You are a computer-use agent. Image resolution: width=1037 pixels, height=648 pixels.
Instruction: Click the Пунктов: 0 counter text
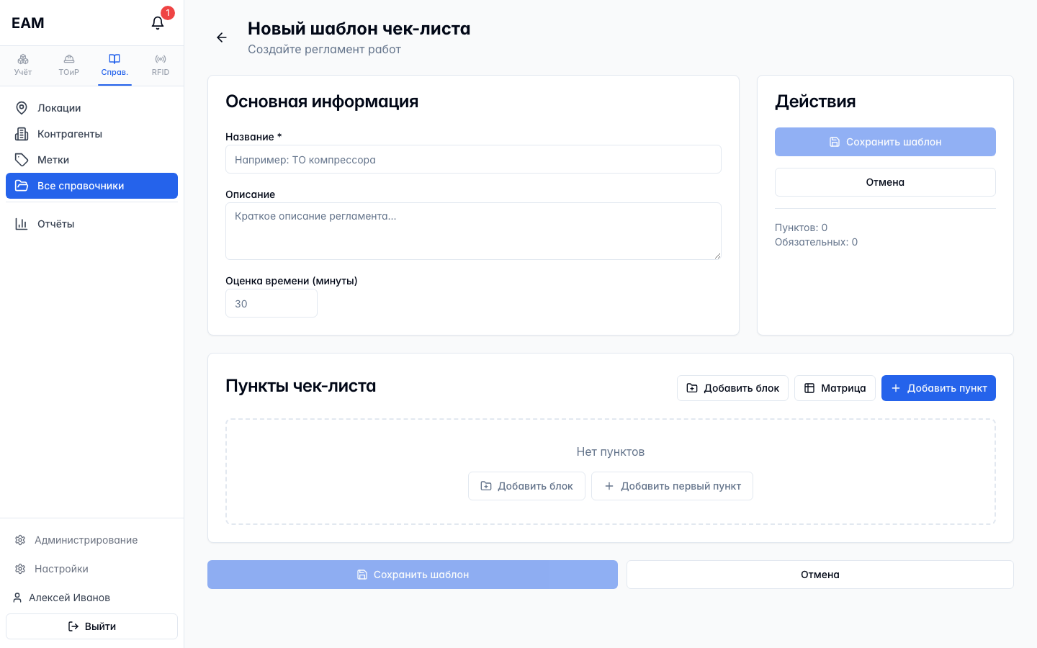[801, 228]
